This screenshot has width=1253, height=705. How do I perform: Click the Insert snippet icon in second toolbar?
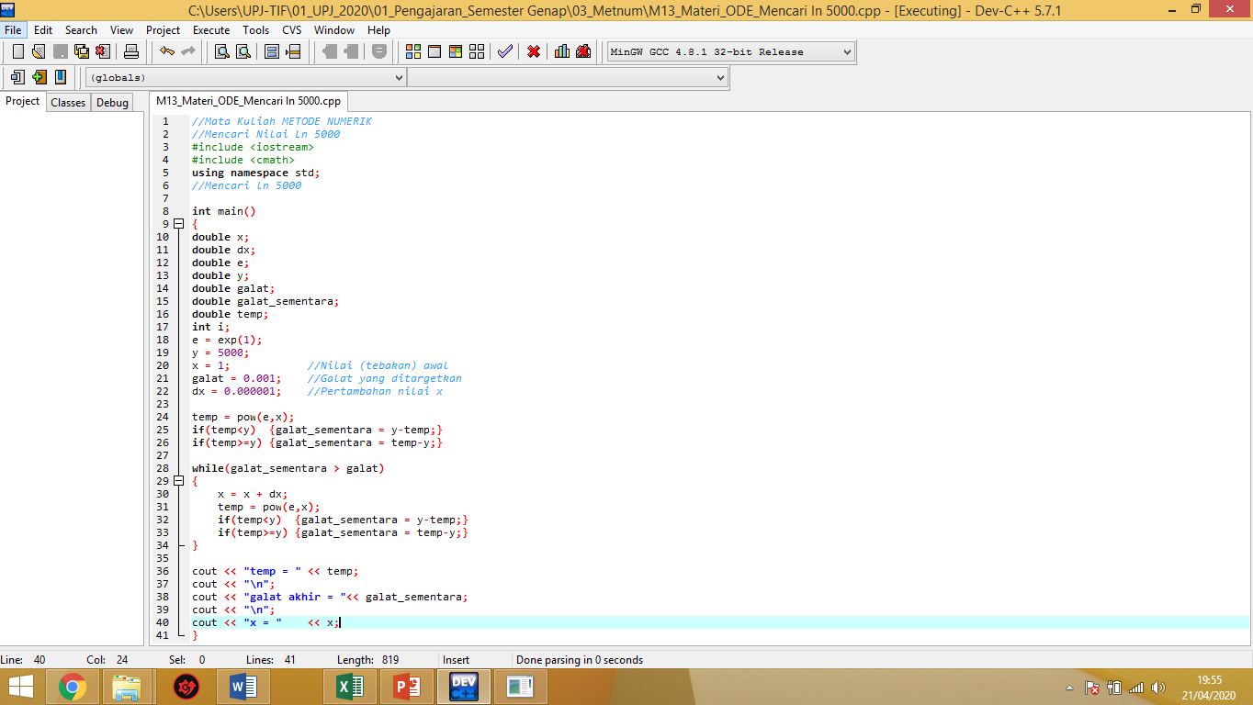(17, 77)
